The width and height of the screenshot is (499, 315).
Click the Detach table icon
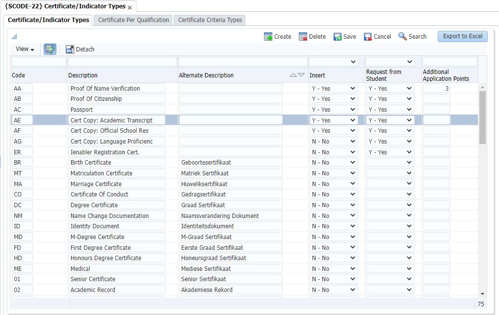(x=70, y=49)
